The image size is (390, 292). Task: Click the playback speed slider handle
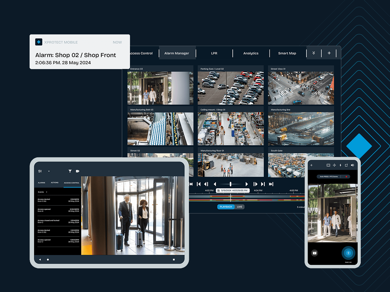tap(230, 184)
